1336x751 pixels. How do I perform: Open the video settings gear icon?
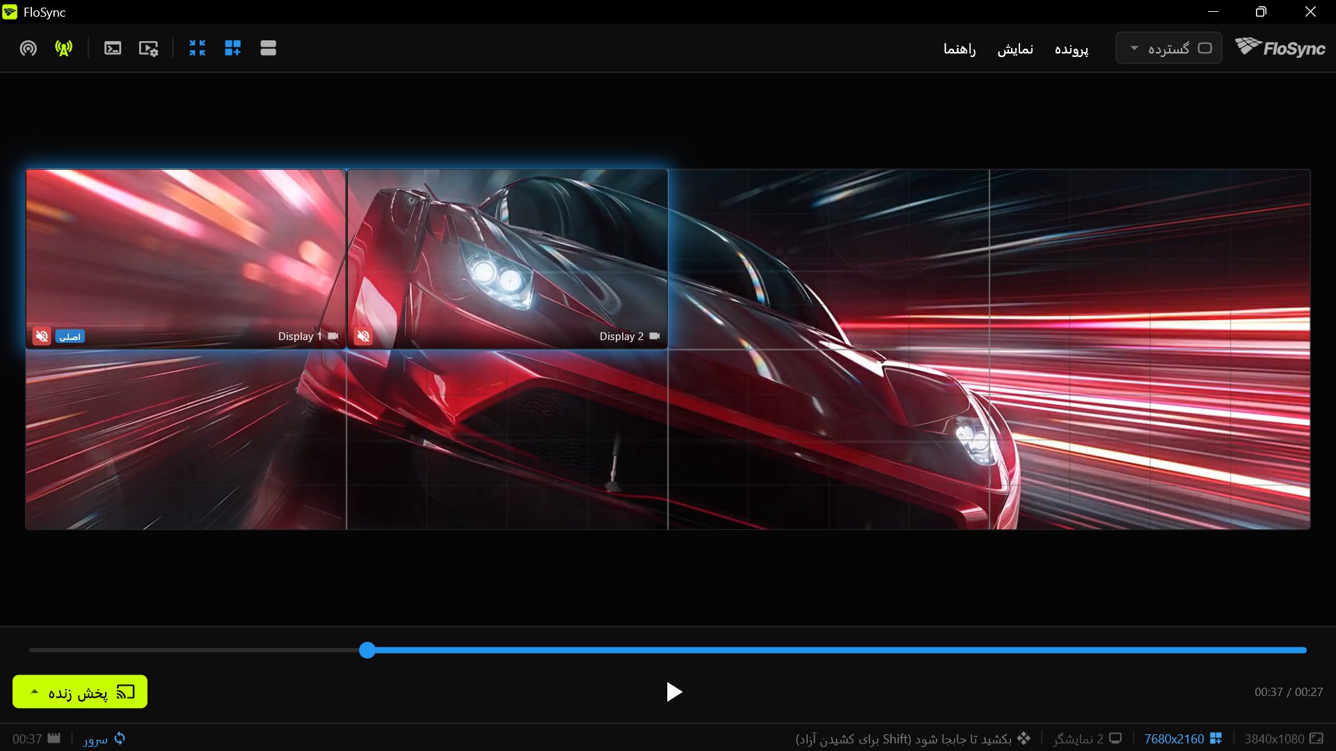[148, 48]
